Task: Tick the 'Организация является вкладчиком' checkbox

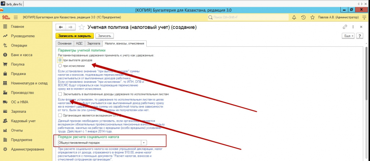Action: tap(60, 115)
